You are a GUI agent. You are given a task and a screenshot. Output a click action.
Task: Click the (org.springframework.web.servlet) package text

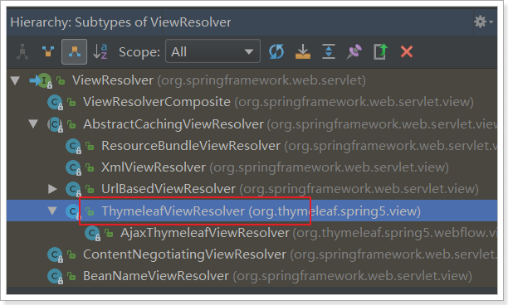(x=261, y=80)
